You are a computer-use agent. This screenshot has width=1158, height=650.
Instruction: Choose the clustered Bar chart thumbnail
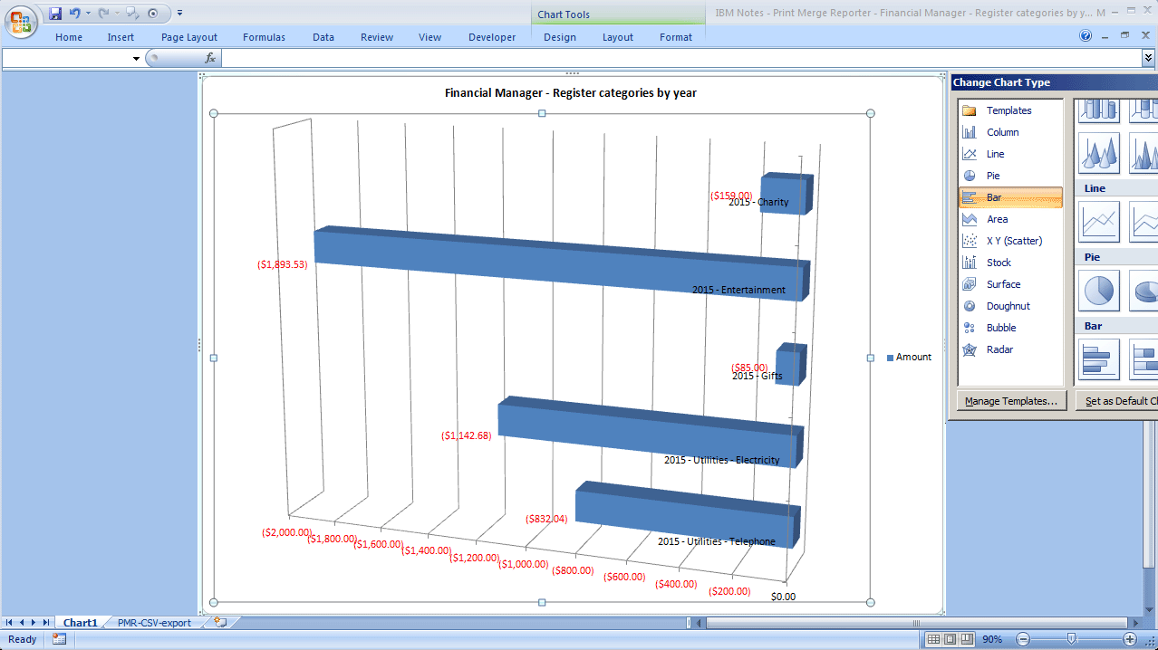1099,359
